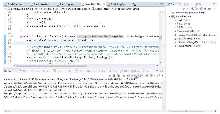The width and height of the screenshot is (220, 114).
Task: Open the hidden editors list chevron
Action: [134, 4]
